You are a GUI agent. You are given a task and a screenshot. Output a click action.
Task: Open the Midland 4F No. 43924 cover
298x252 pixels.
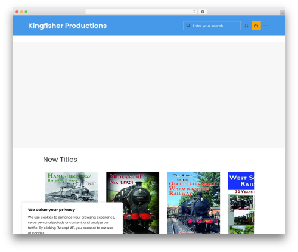click(x=132, y=203)
